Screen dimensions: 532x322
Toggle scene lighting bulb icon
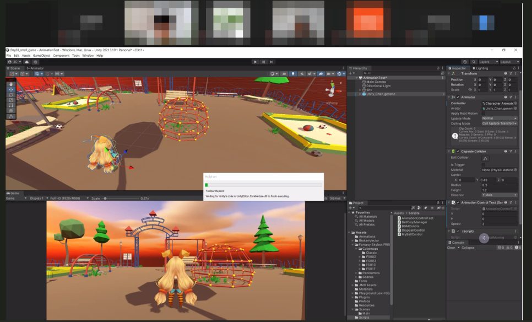point(293,74)
